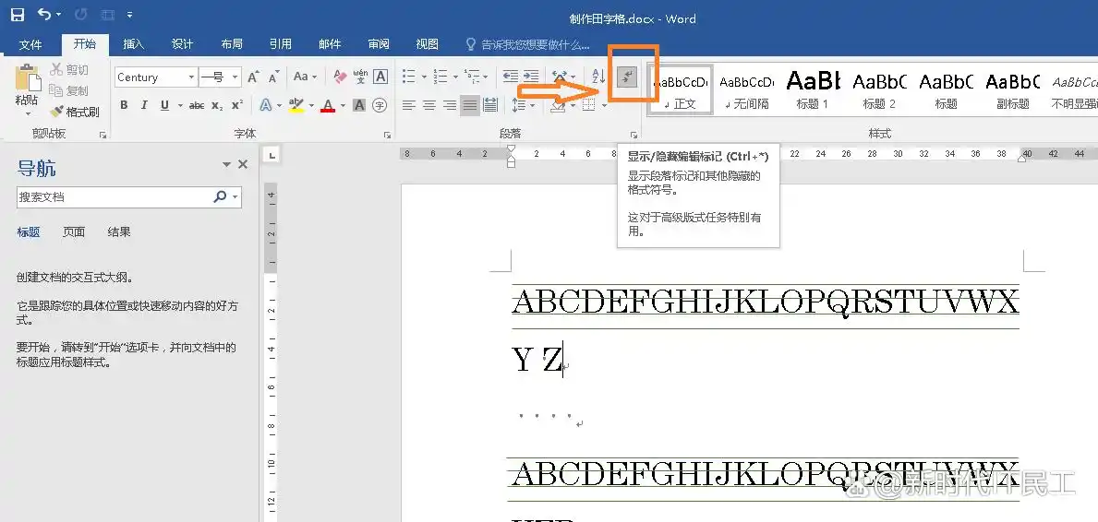Open the 视图 (View) ribbon tab
This screenshot has height=522, width=1098.
427,44
